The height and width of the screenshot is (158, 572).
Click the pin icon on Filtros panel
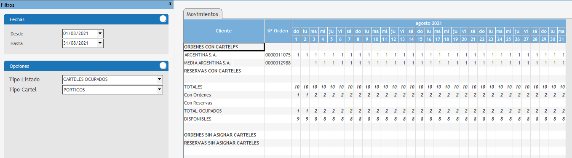point(170,4)
